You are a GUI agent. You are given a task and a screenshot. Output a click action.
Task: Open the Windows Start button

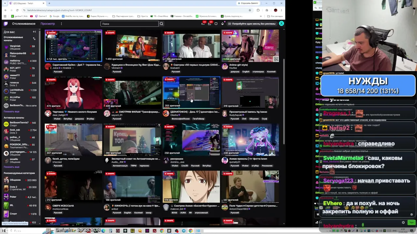click(x=4, y=231)
